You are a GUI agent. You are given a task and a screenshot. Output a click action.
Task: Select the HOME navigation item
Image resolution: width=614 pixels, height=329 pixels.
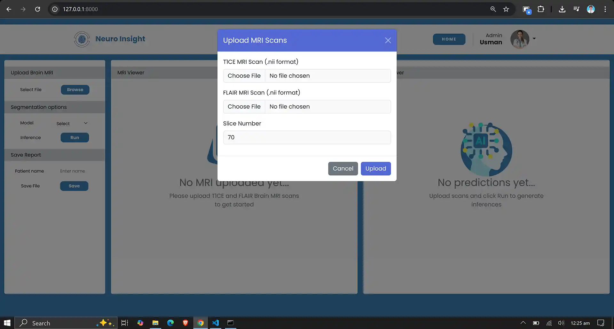point(449,39)
